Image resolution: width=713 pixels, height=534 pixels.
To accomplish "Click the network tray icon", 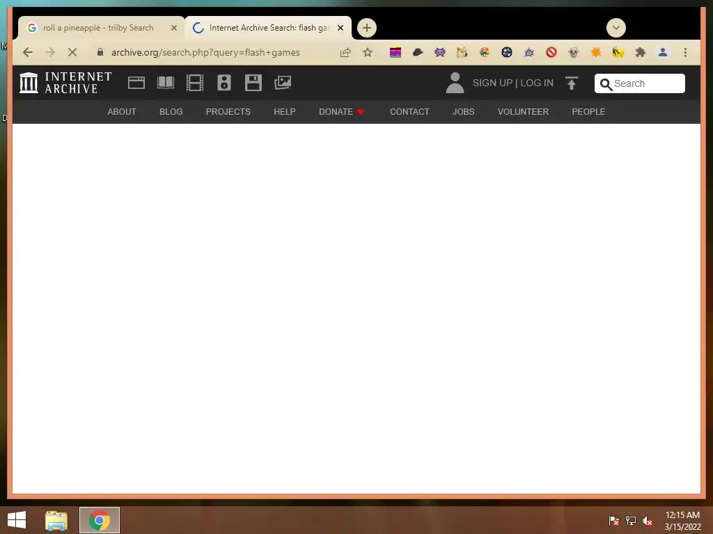I will [x=631, y=520].
